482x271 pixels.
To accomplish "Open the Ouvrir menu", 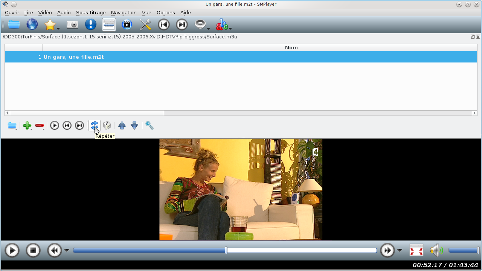I will [12, 12].
